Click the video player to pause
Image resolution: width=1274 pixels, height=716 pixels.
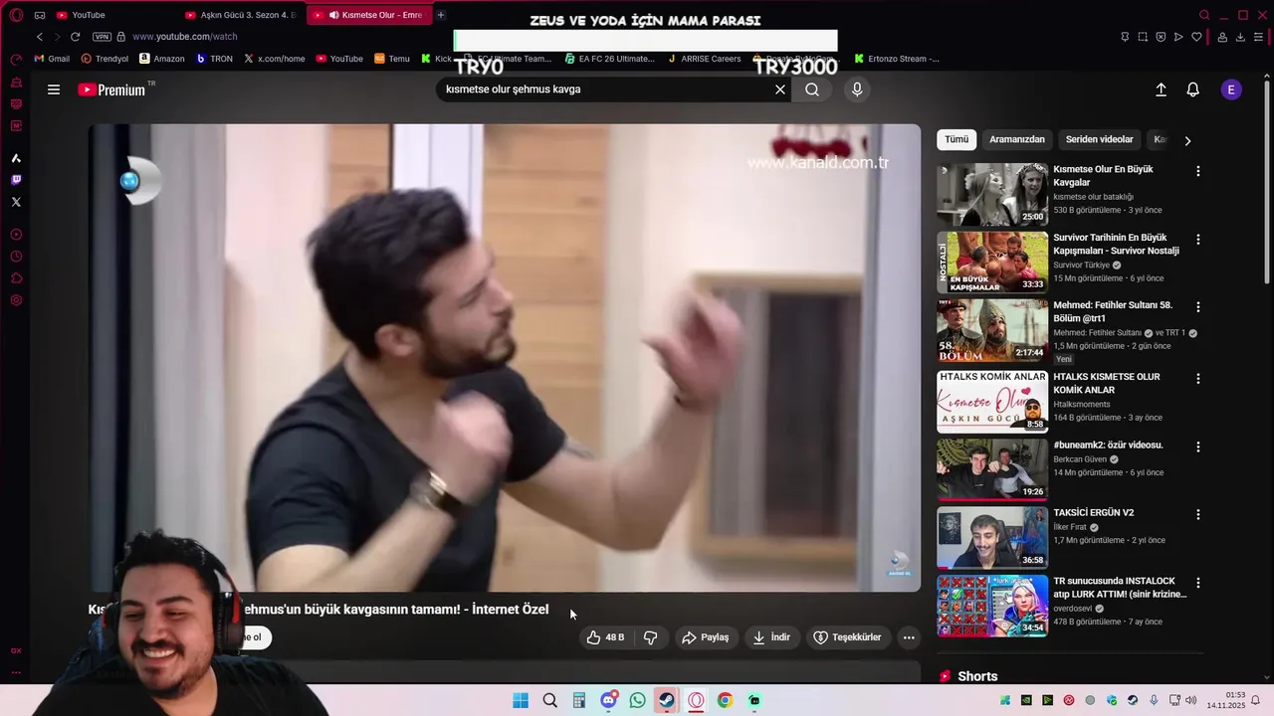click(x=505, y=358)
